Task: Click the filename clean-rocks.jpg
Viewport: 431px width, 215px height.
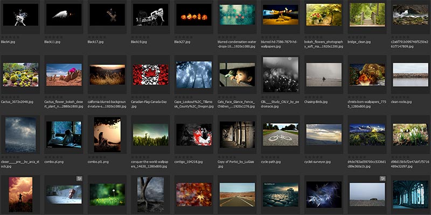Action: point(401,102)
